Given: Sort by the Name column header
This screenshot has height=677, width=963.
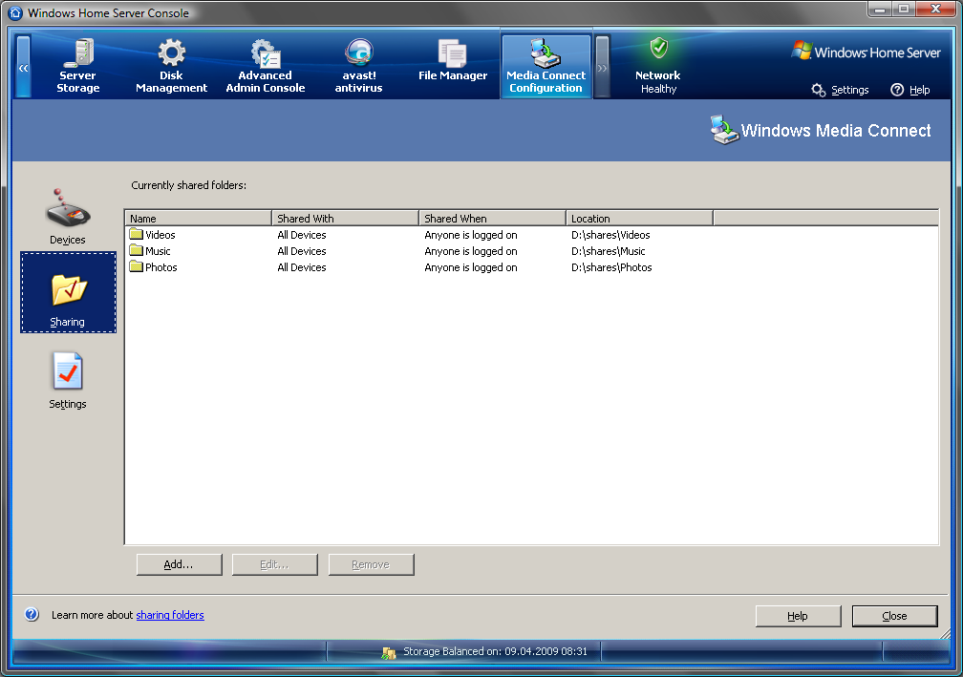Looking at the screenshot, I should tap(199, 218).
